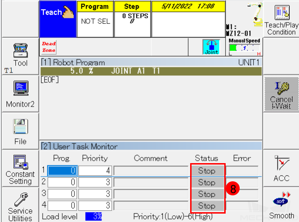Click task 4 Priority field

tap(95, 205)
